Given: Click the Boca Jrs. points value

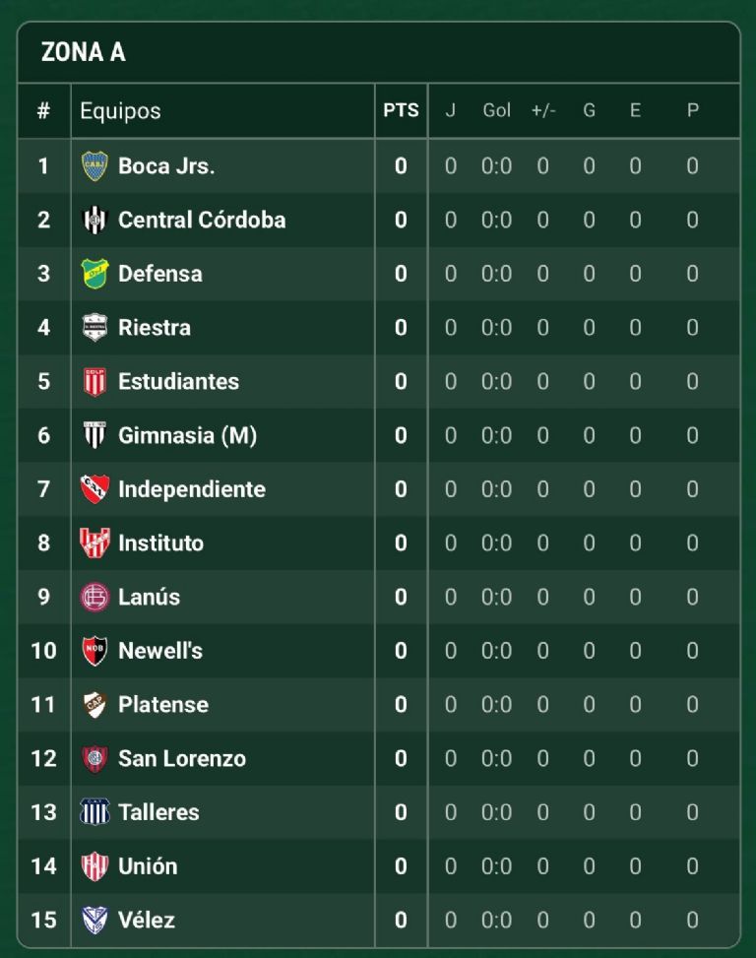Looking at the screenshot, I should [401, 166].
